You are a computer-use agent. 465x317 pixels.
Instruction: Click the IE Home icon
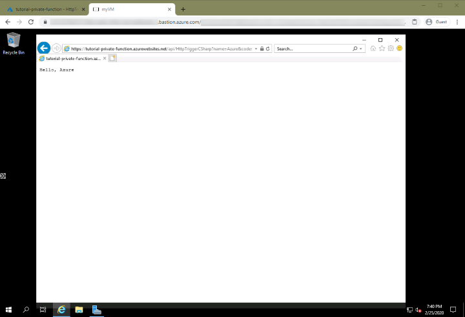(x=373, y=48)
